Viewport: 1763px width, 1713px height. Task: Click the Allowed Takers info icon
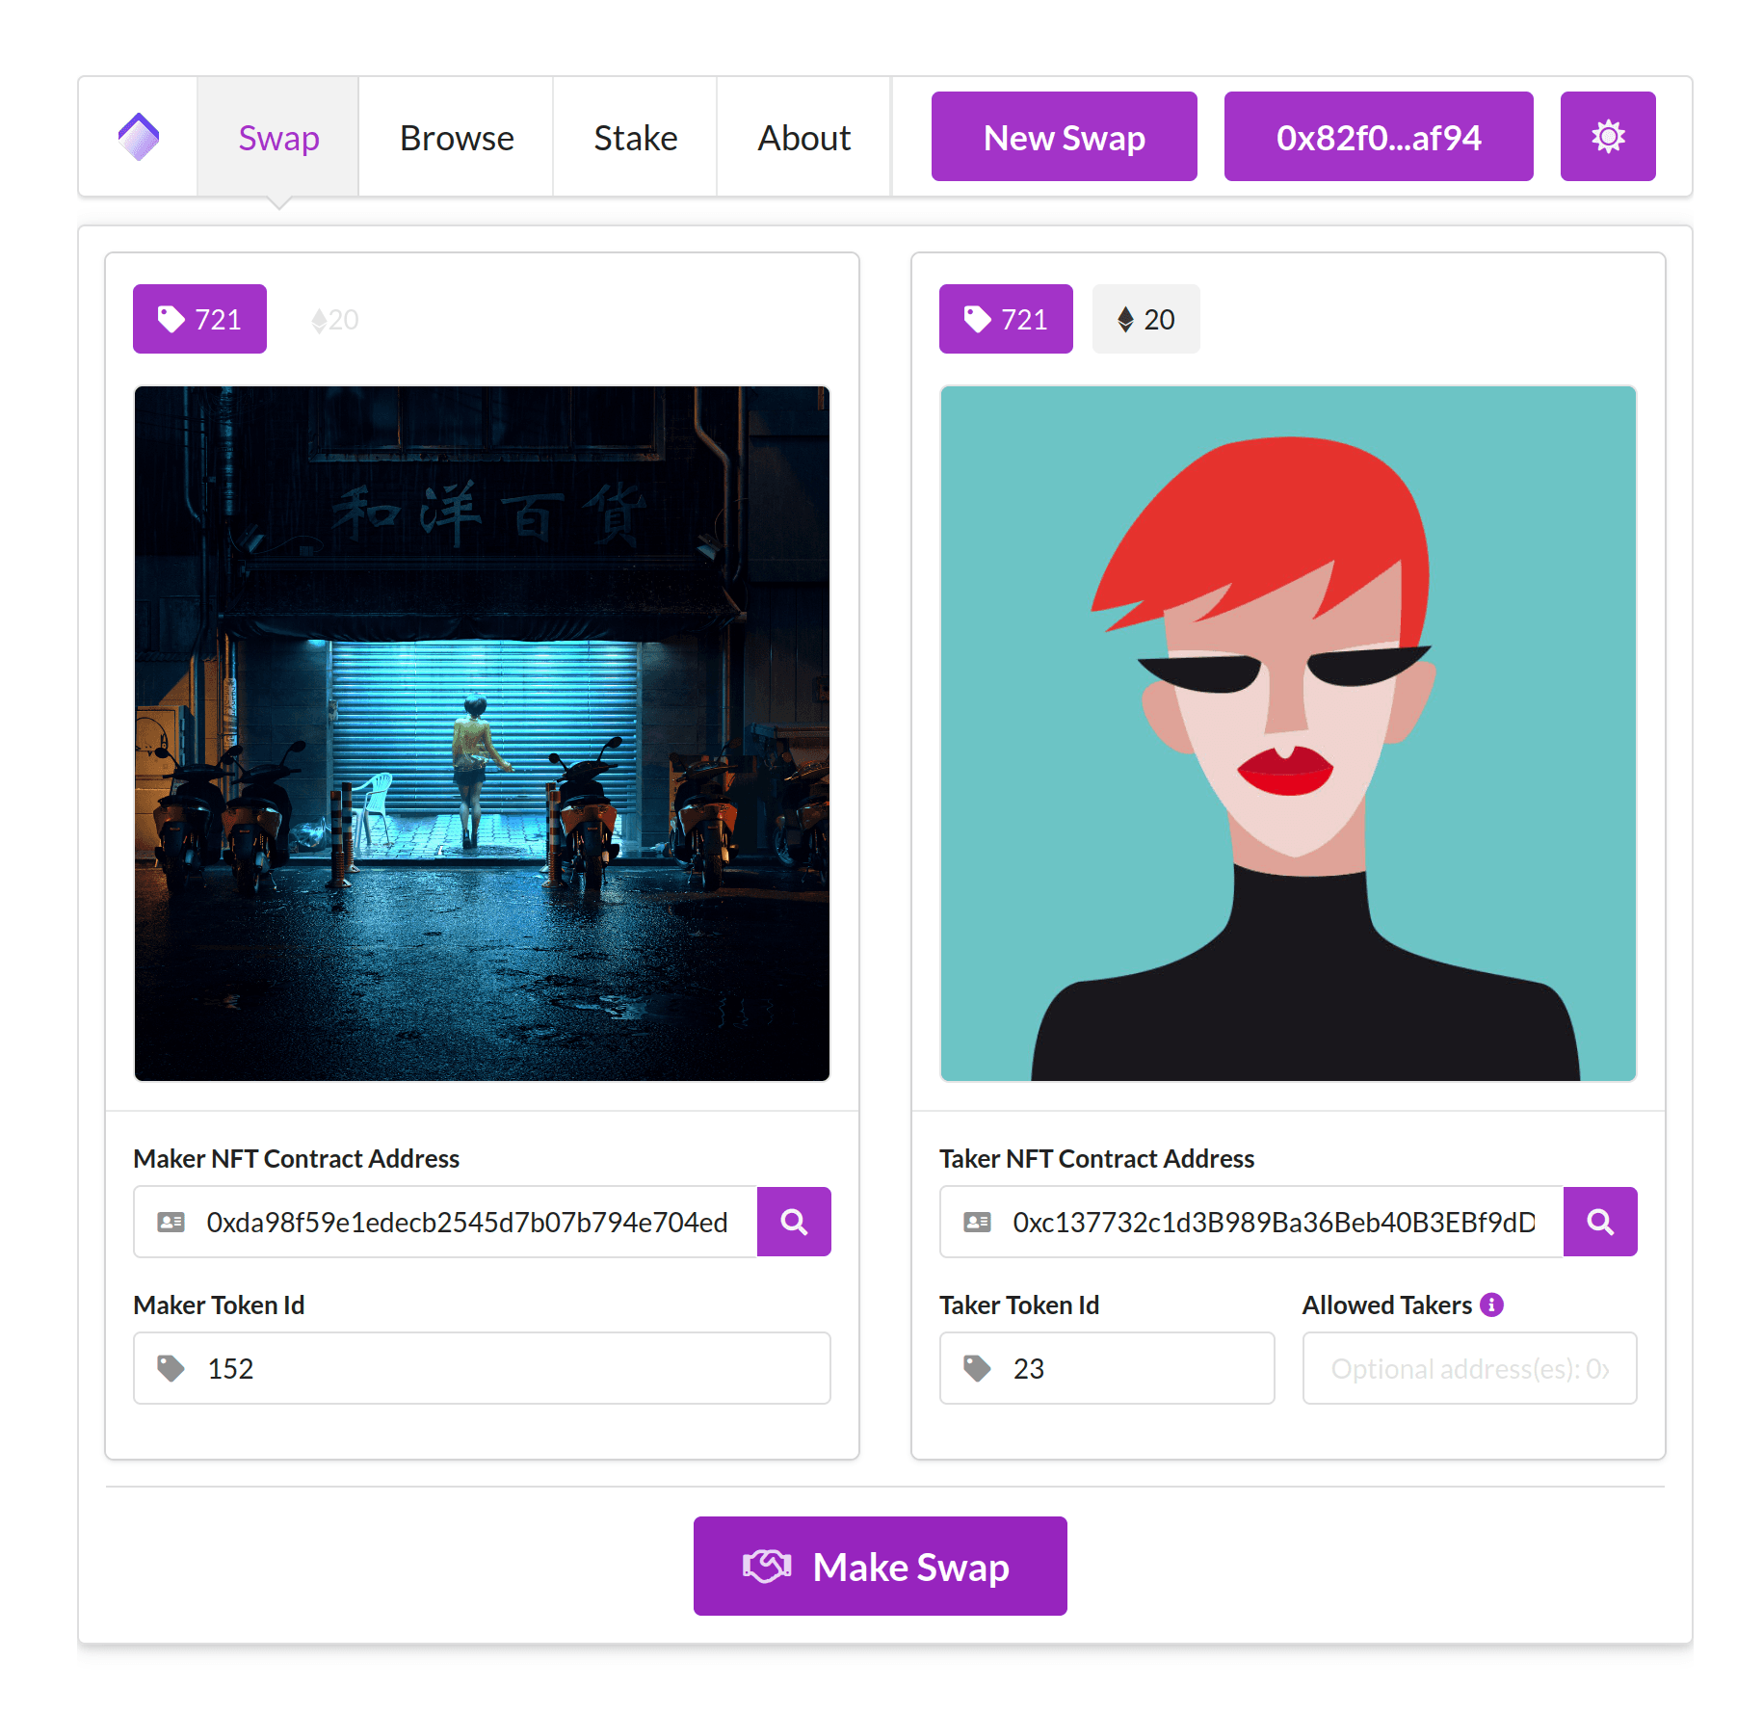point(1491,1305)
